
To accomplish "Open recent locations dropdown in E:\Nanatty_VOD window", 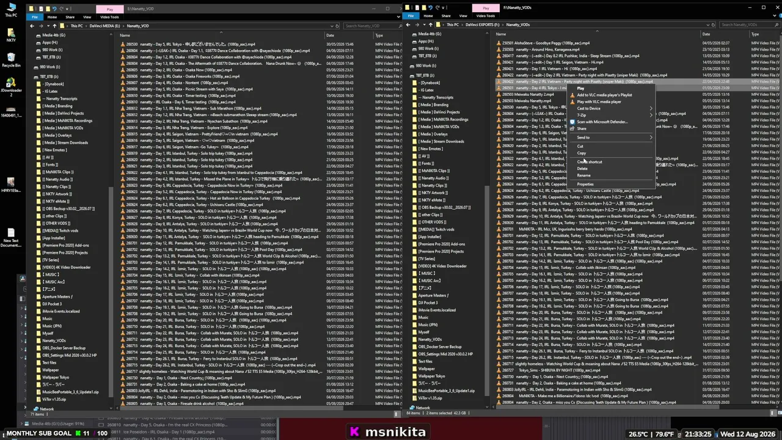I will pyautogui.click(x=47, y=26).
